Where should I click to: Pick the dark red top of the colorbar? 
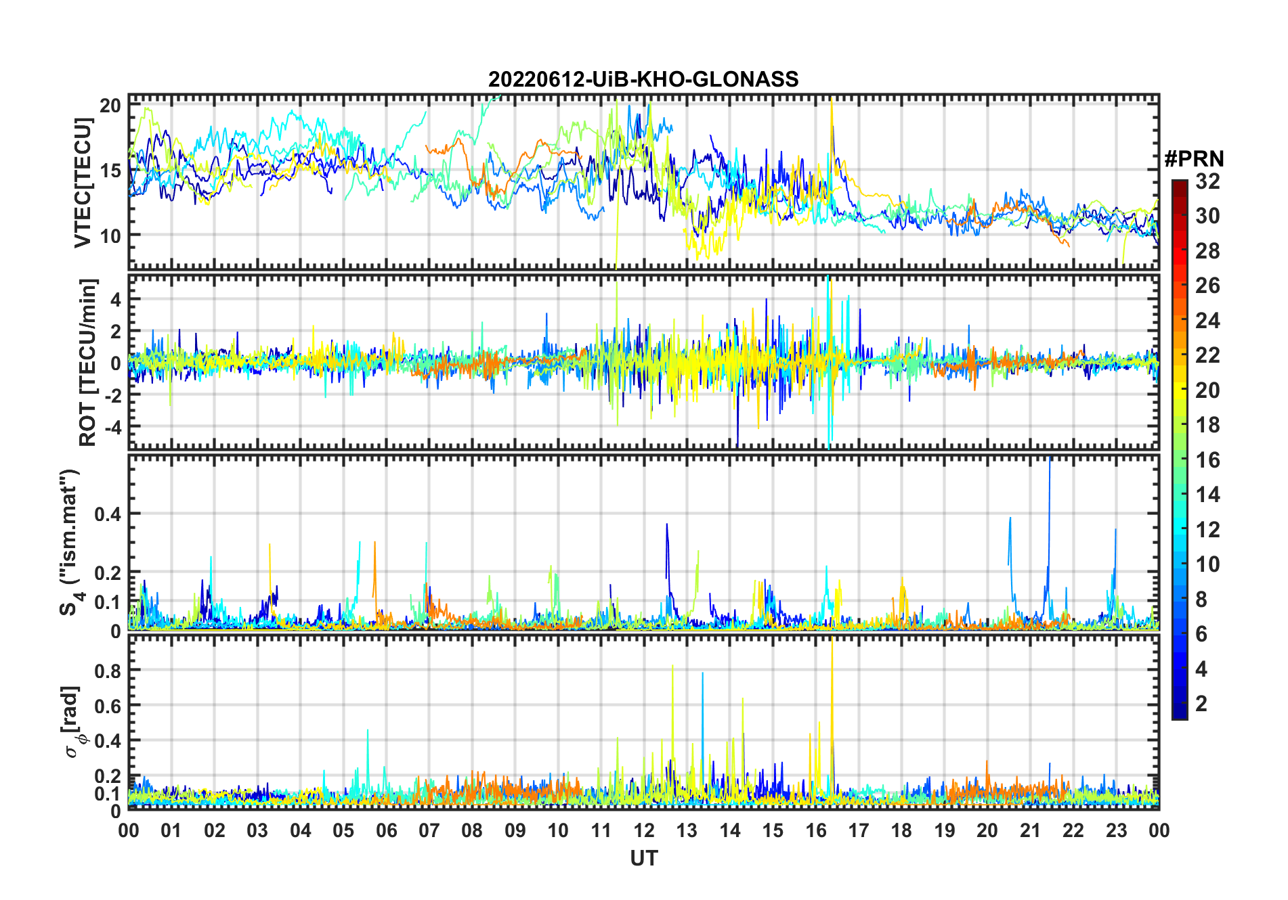(1179, 187)
